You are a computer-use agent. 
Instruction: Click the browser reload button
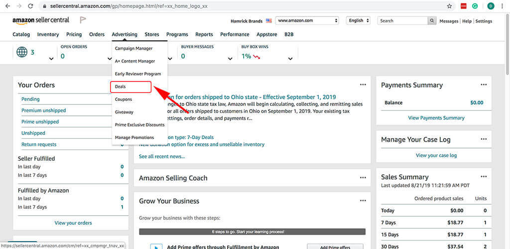click(x=30, y=6)
